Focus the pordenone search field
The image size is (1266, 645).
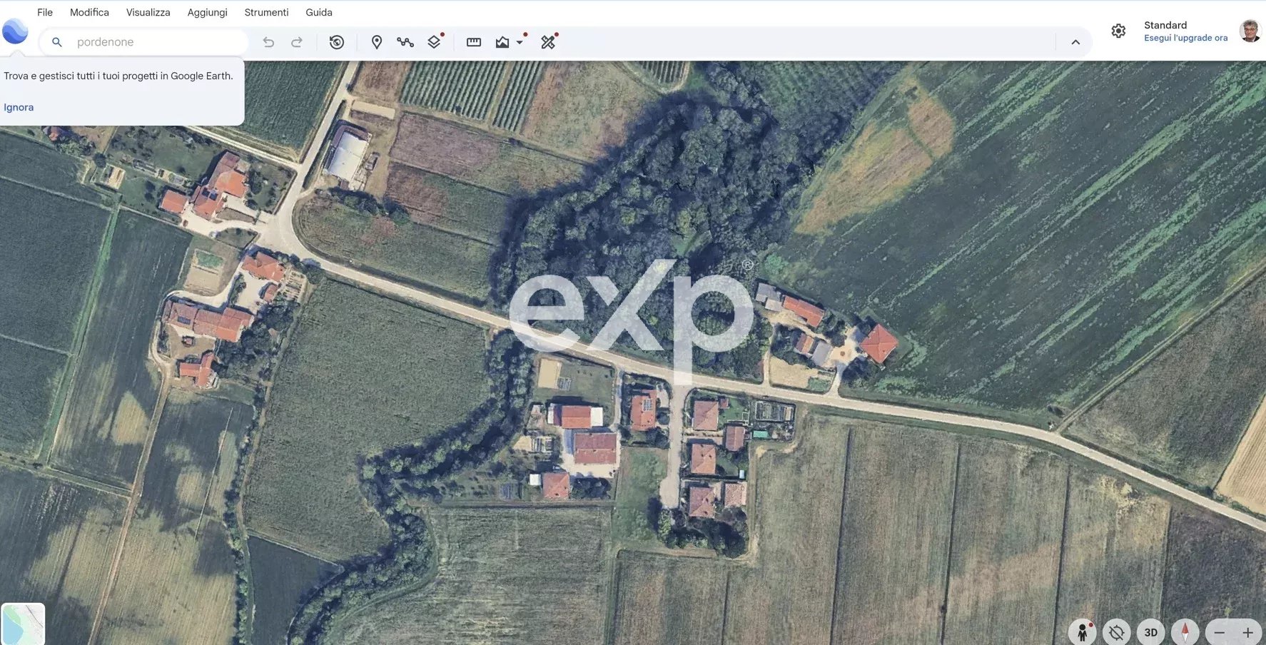tap(144, 42)
